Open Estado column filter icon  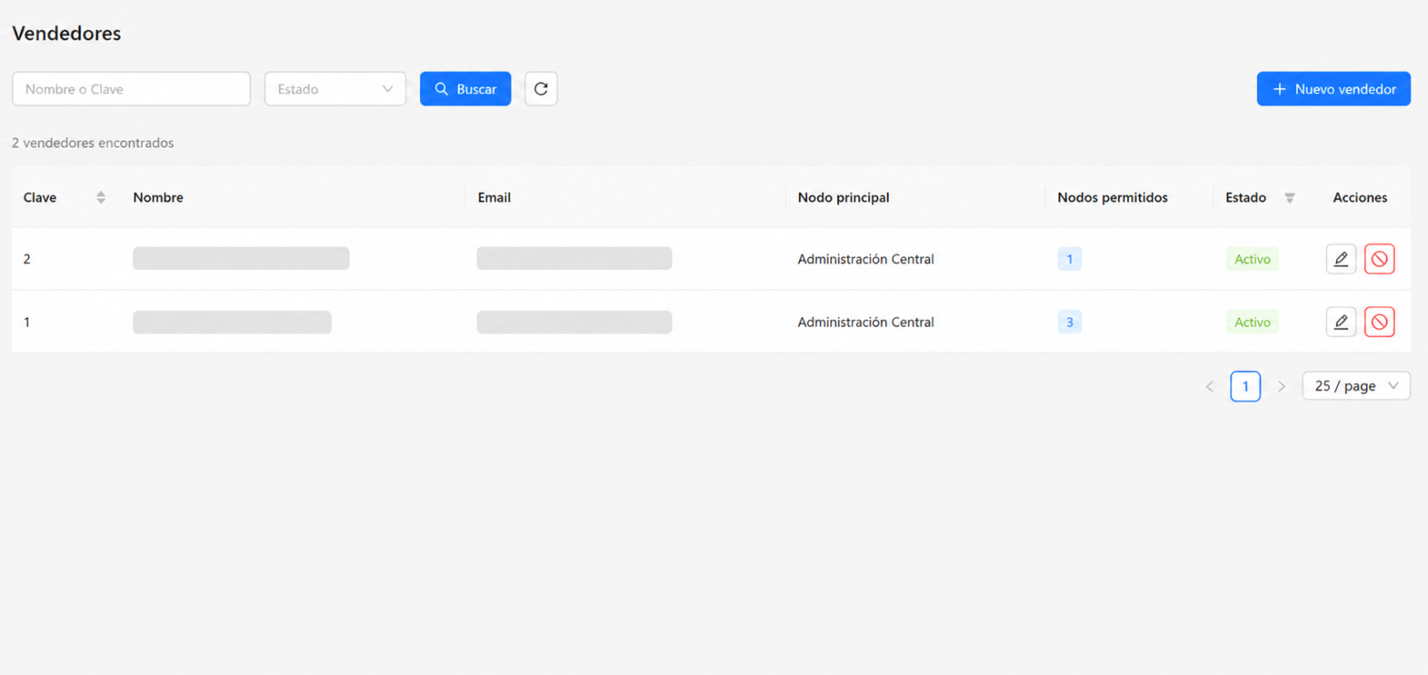pyautogui.click(x=1289, y=198)
